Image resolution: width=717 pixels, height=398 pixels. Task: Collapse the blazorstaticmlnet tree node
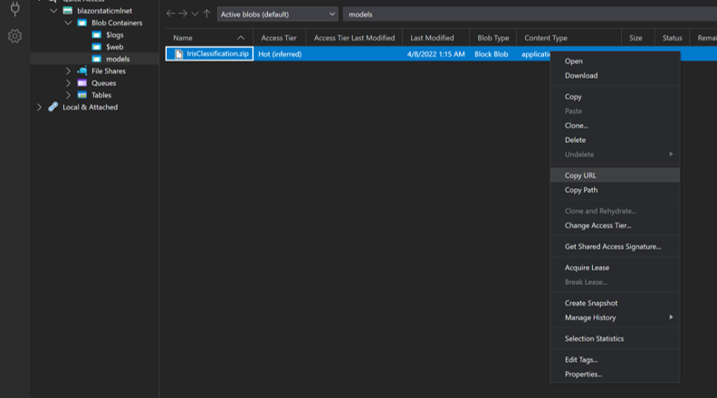pyautogui.click(x=53, y=11)
